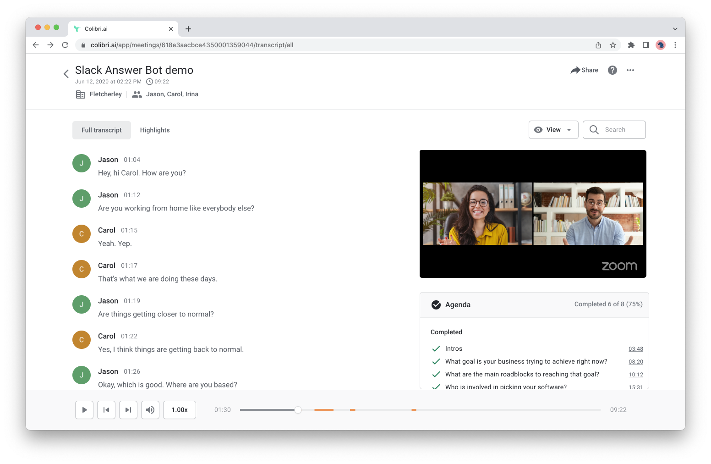Open the help question mark icon
711x464 pixels.
(x=613, y=70)
